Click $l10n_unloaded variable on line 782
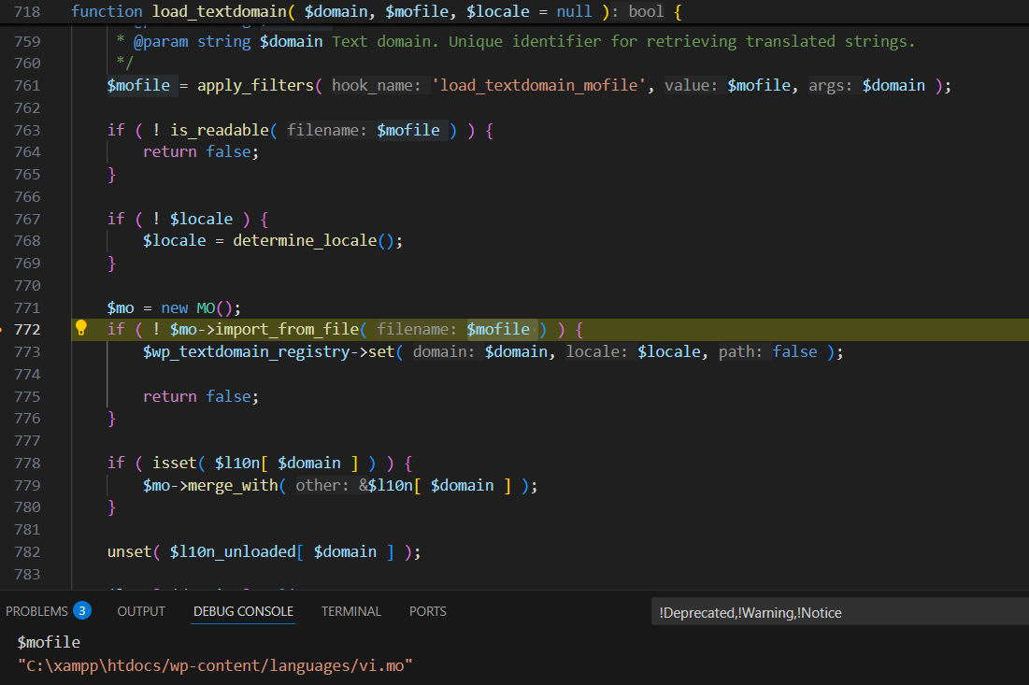The image size is (1029, 685). (233, 551)
